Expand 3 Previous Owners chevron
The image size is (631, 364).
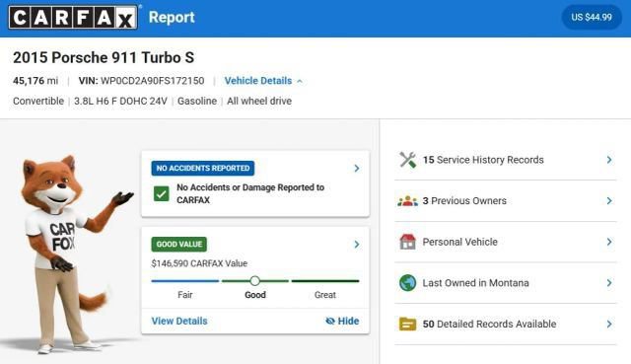609,201
